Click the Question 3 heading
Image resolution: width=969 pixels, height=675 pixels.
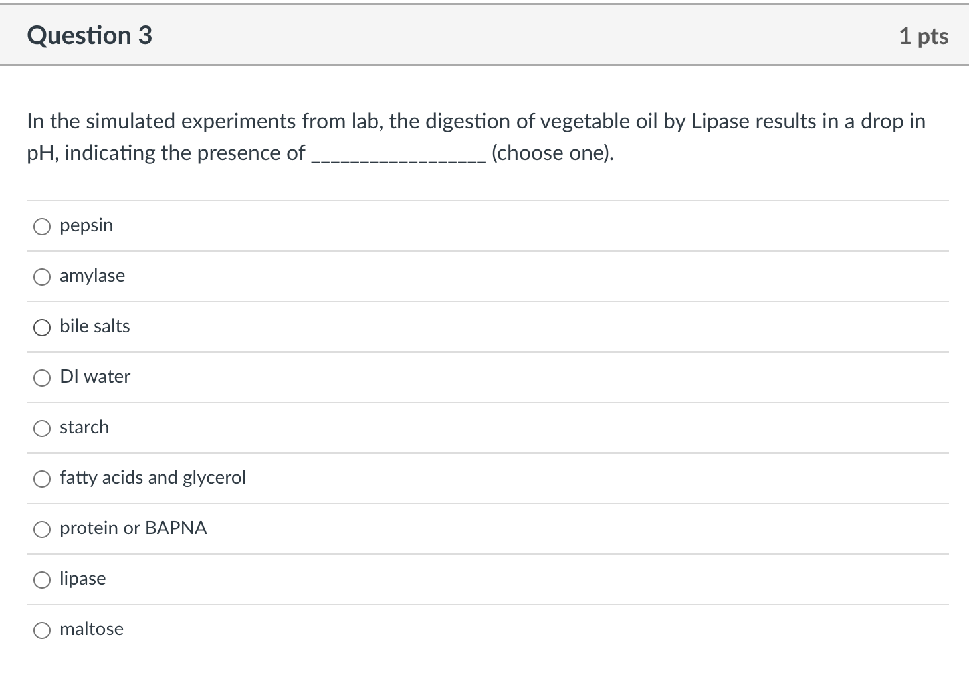(90, 35)
